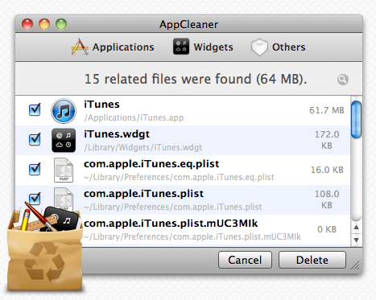This screenshot has width=376, height=300.
Task: Click the path /Library/Widgets/iTunes.wdgt
Action: [143, 147]
